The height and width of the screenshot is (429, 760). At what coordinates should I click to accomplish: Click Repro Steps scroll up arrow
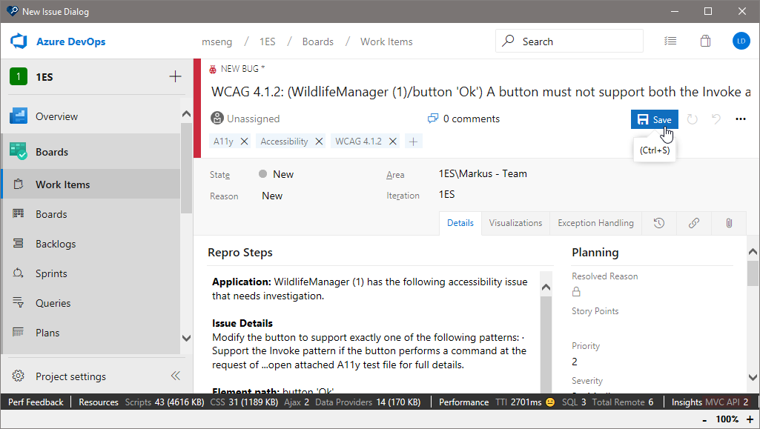coord(546,287)
